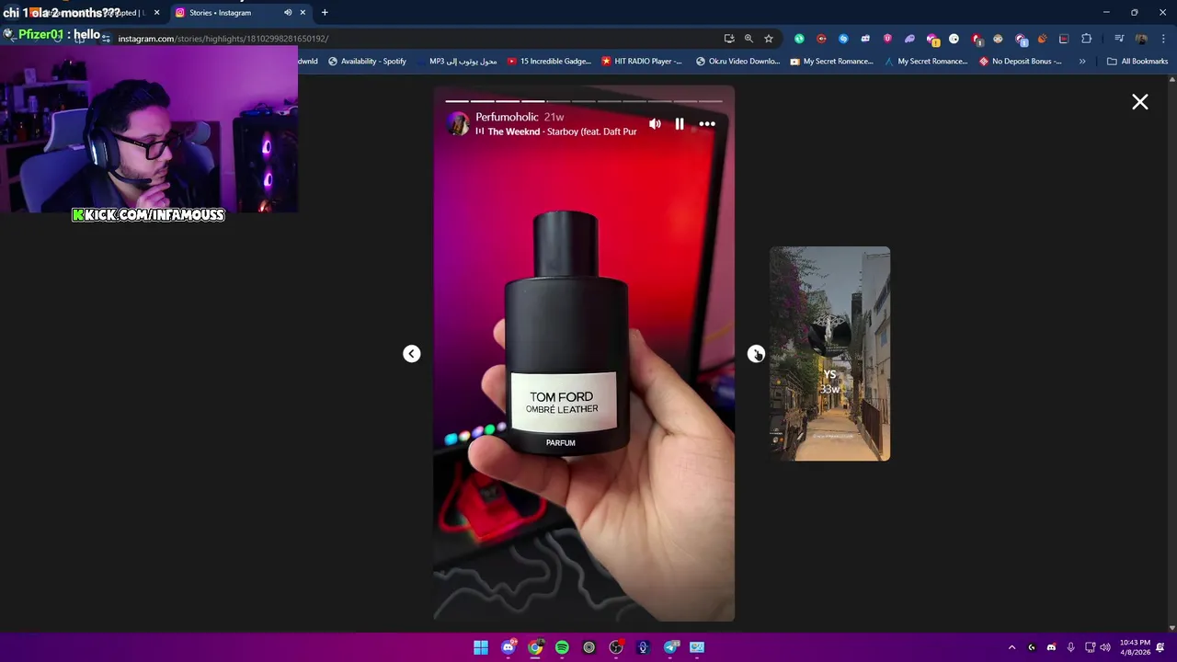Open Discord from the taskbar
Viewport: 1177px width, 662px height.
(x=508, y=647)
